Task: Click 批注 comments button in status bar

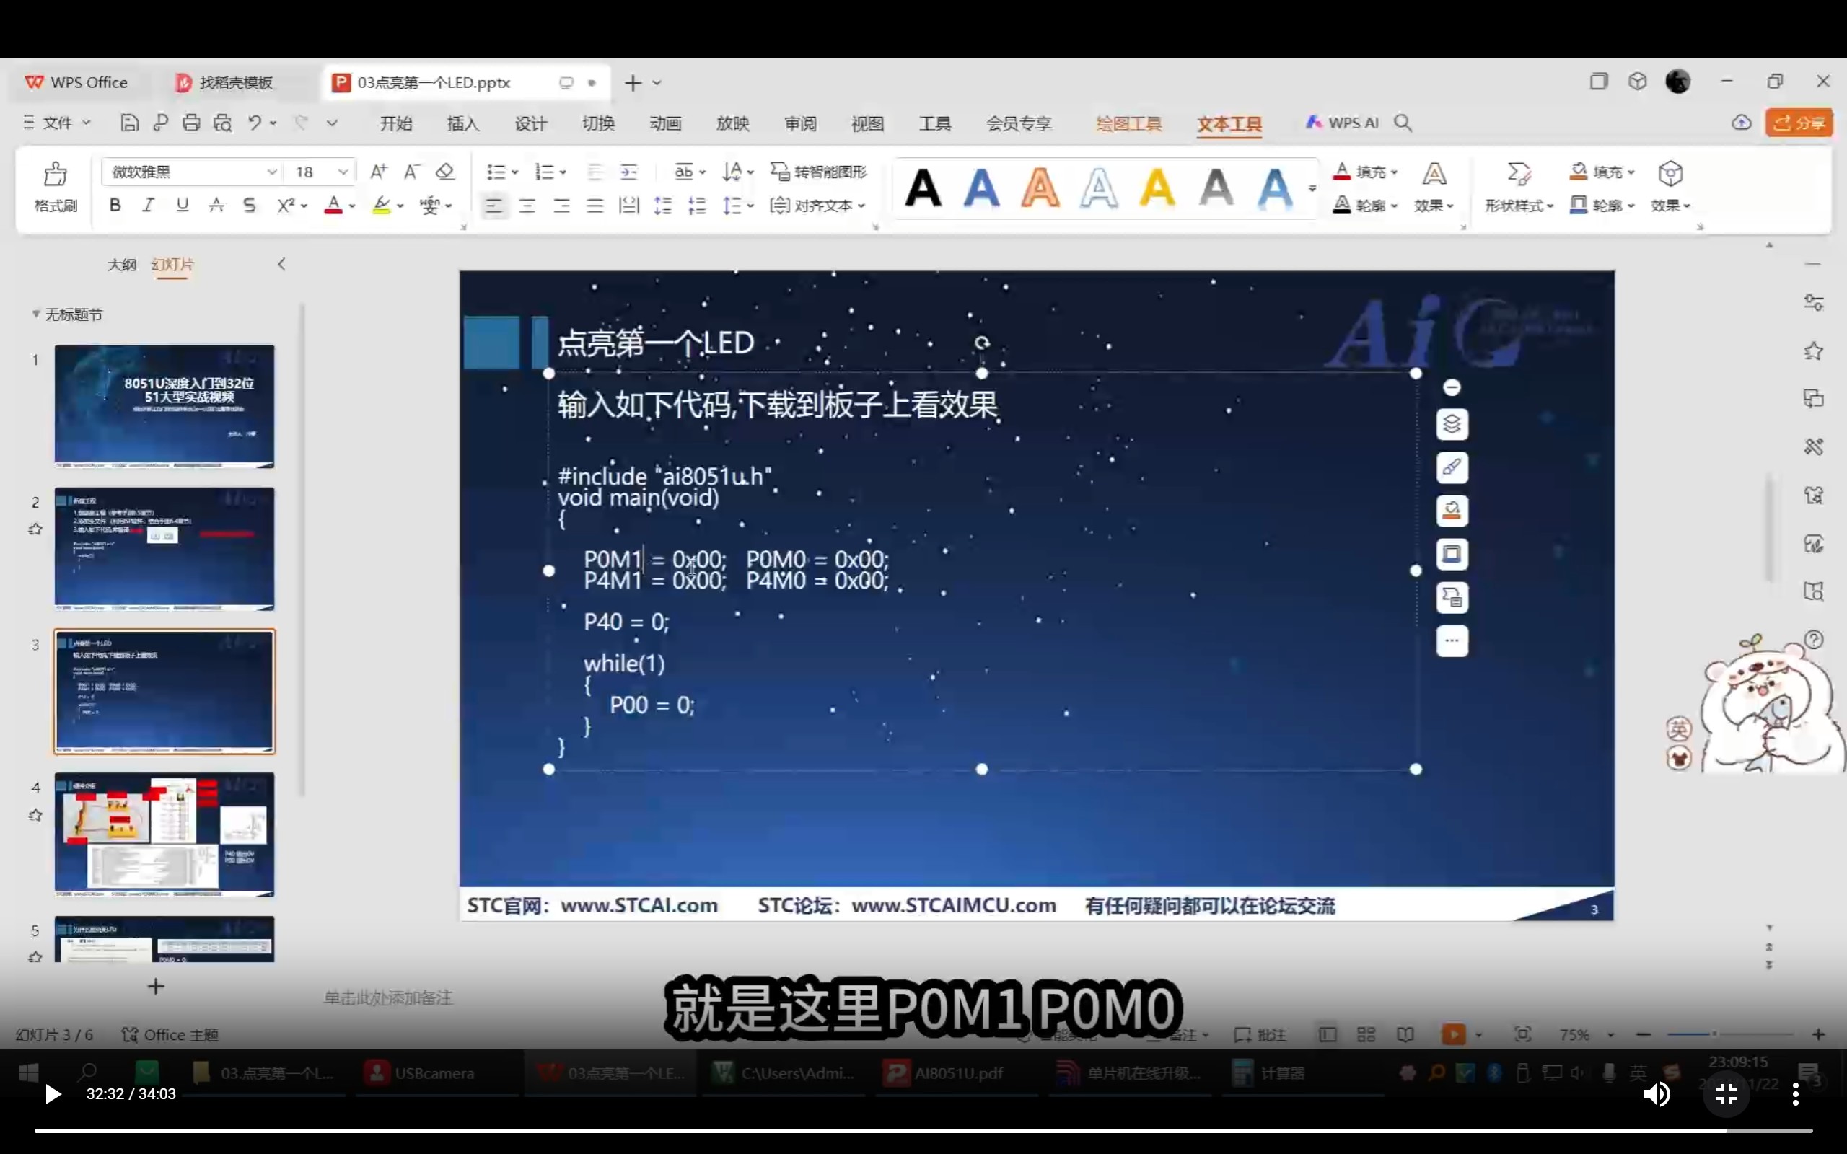Action: click(x=1260, y=1035)
